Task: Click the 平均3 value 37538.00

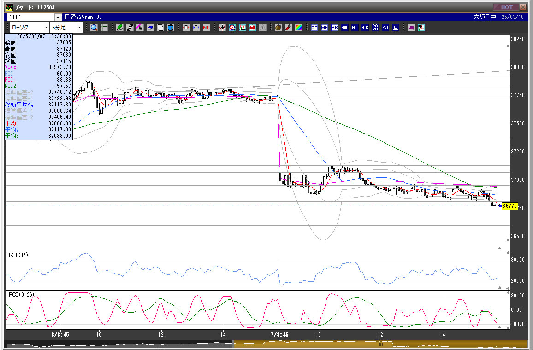Action: (x=60, y=136)
